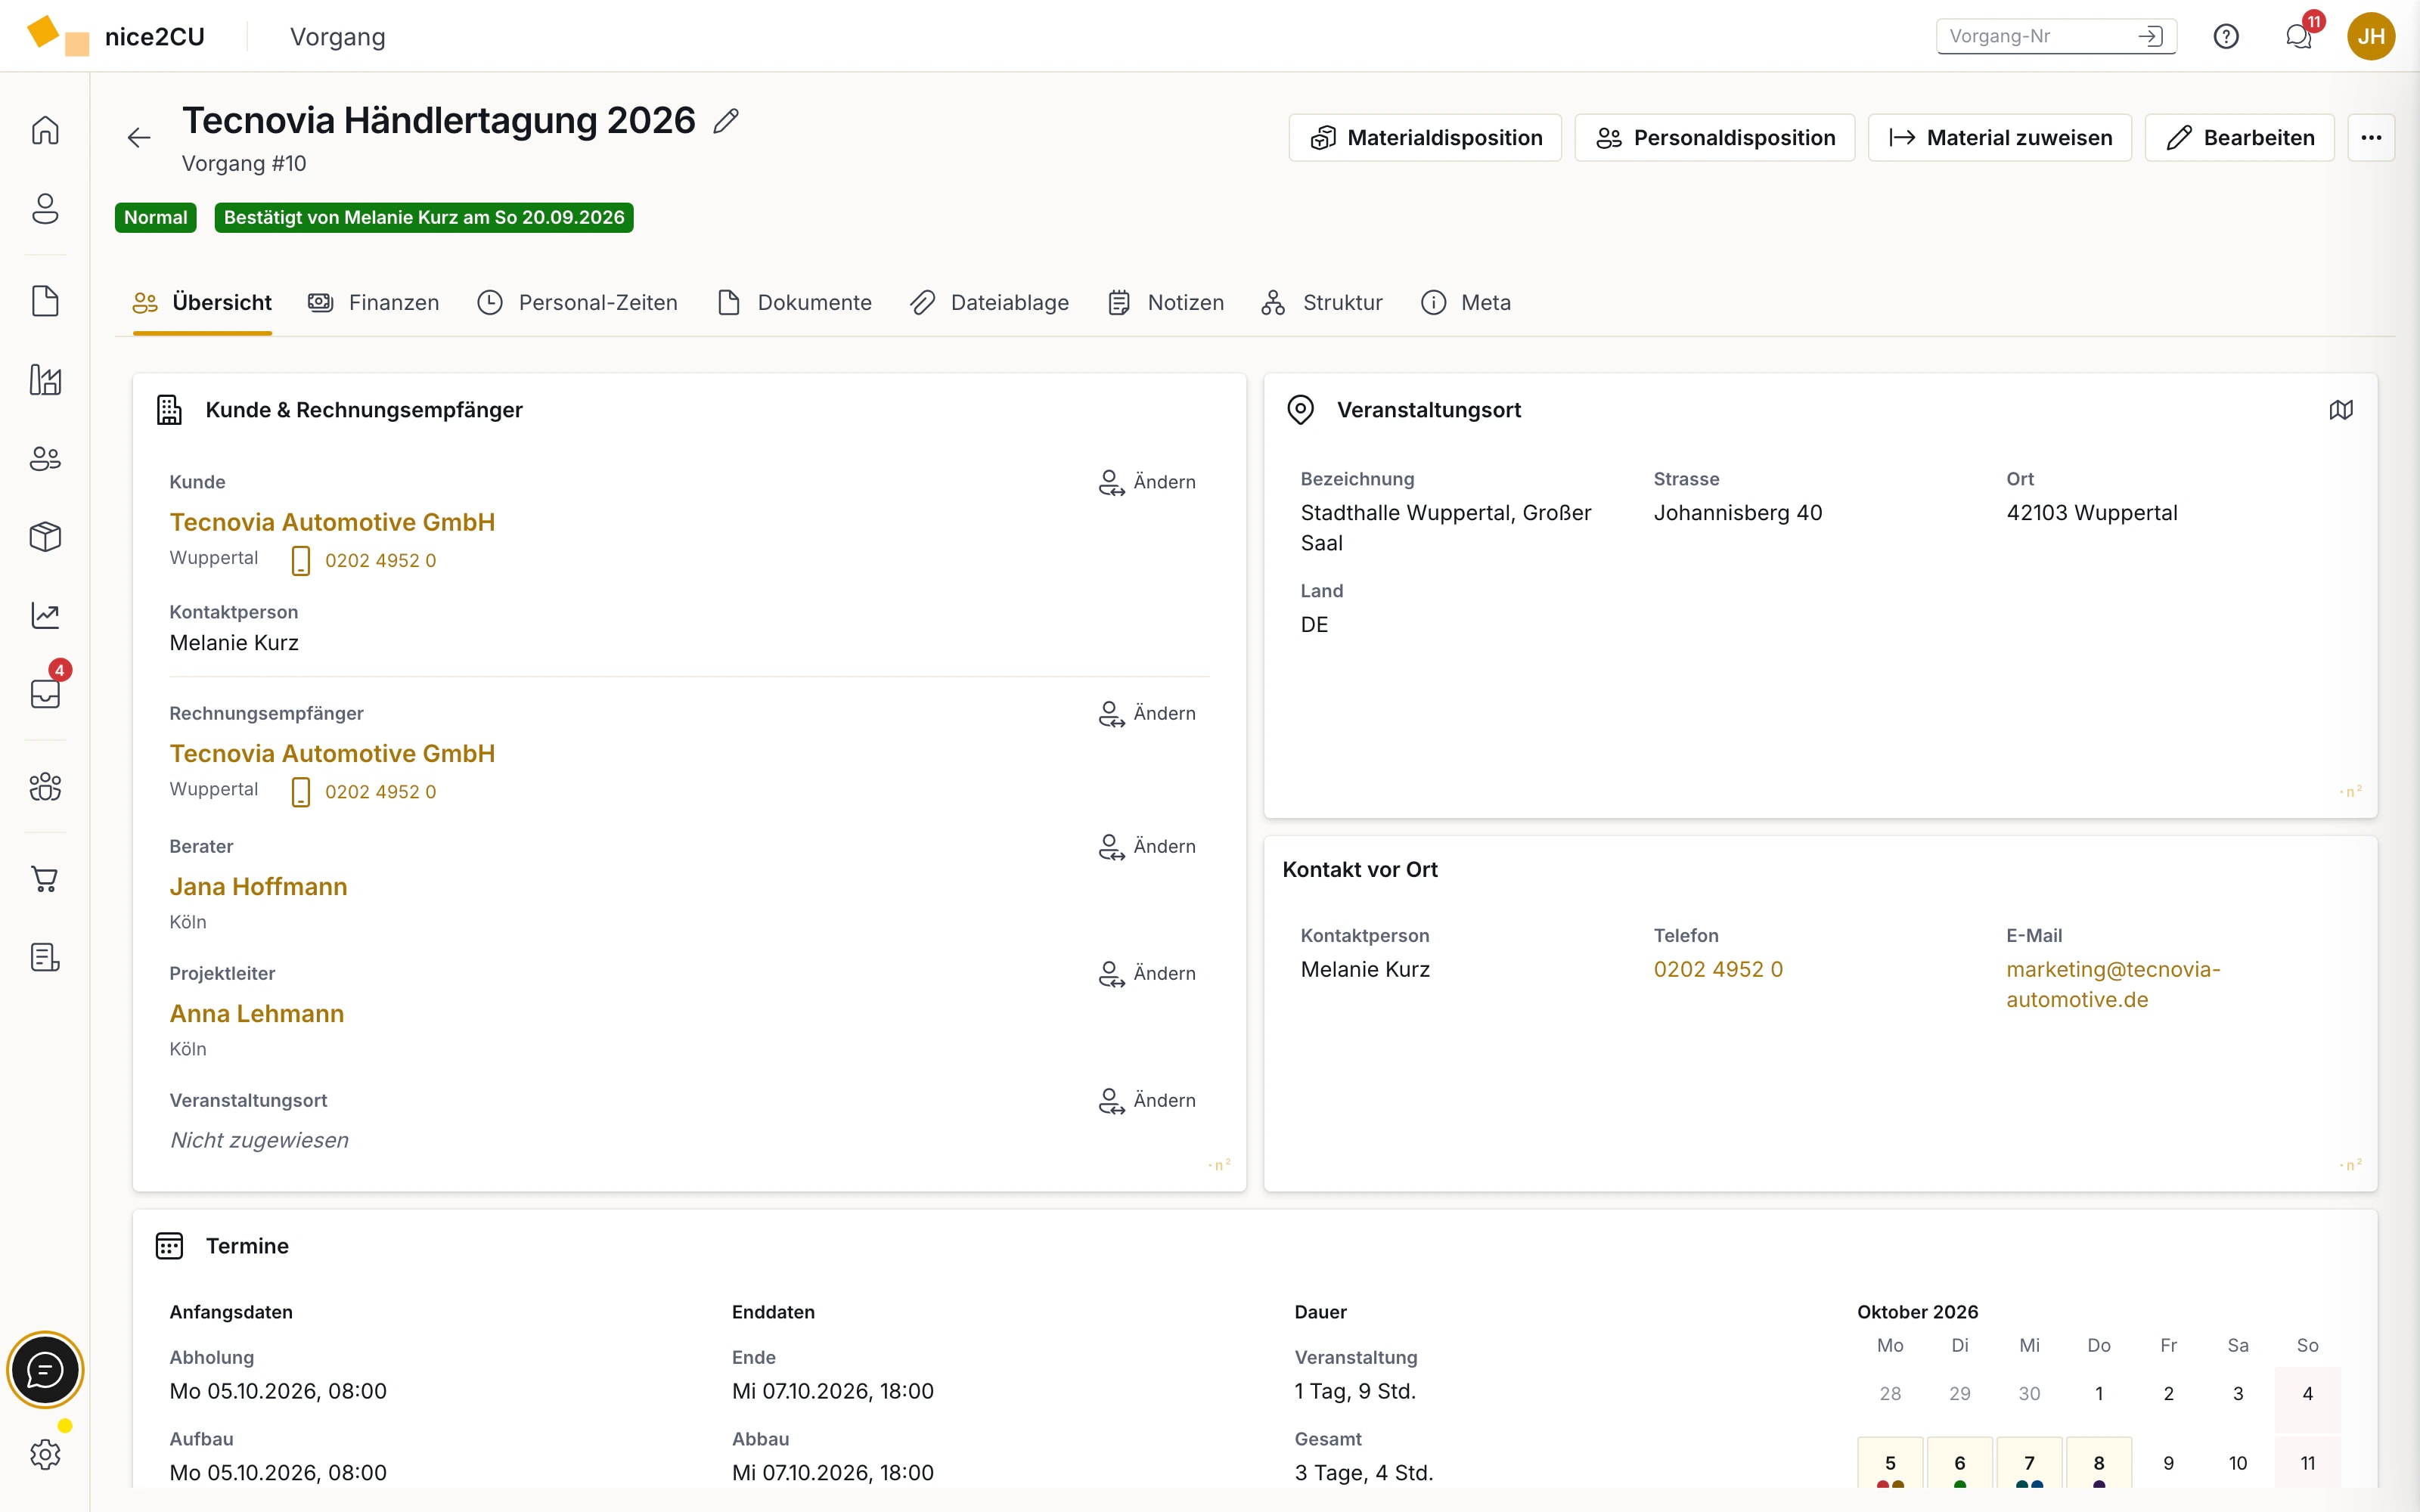Open the chat support bubble
Viewport: 2420px width, 1512px height.
click(x=45, y=1370)
